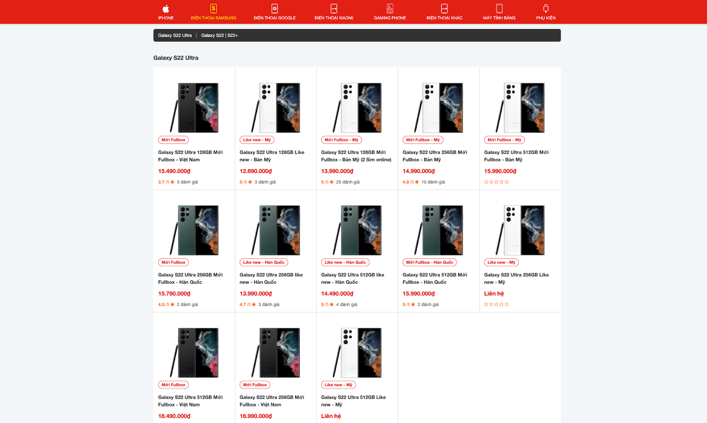
Task: Open 'Galaxy S22 Ultra 256GB Mới Fullbox - Bản Mỹ' title
Action: click(435, 156)
